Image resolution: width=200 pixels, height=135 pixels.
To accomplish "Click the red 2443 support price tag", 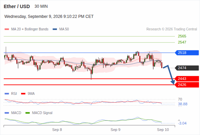I will [187, 79].
